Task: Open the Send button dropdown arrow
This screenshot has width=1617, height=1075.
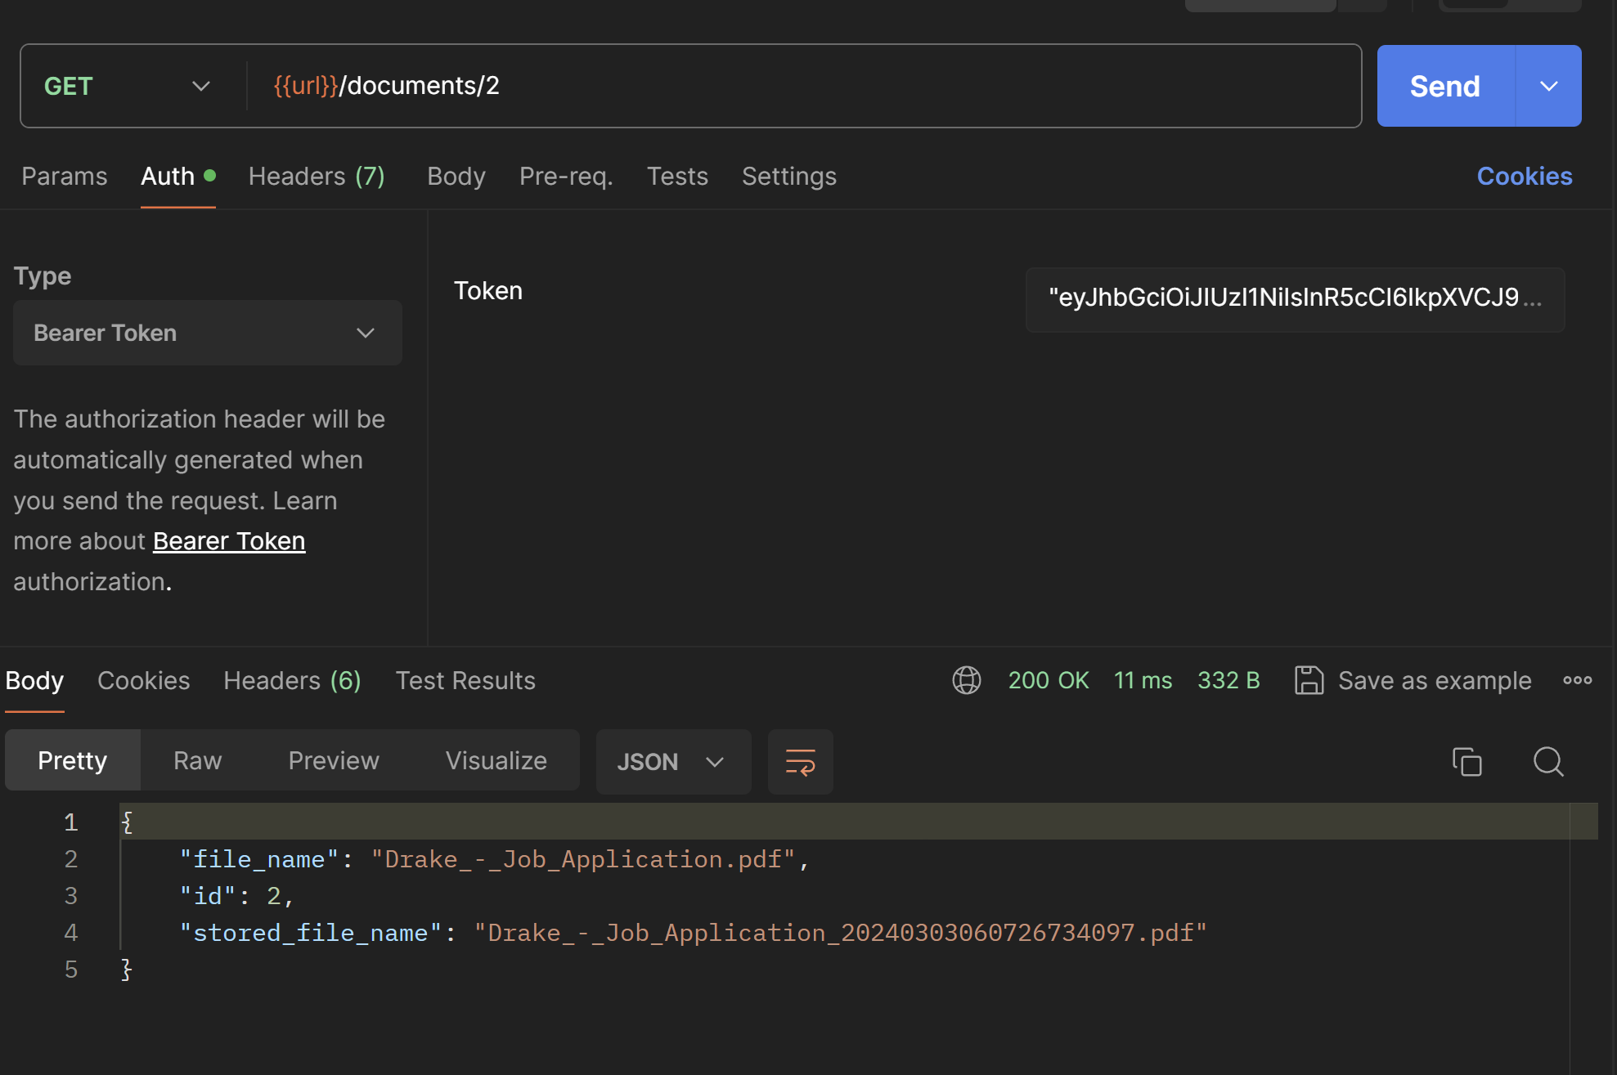Action: tap(1548, 86)
